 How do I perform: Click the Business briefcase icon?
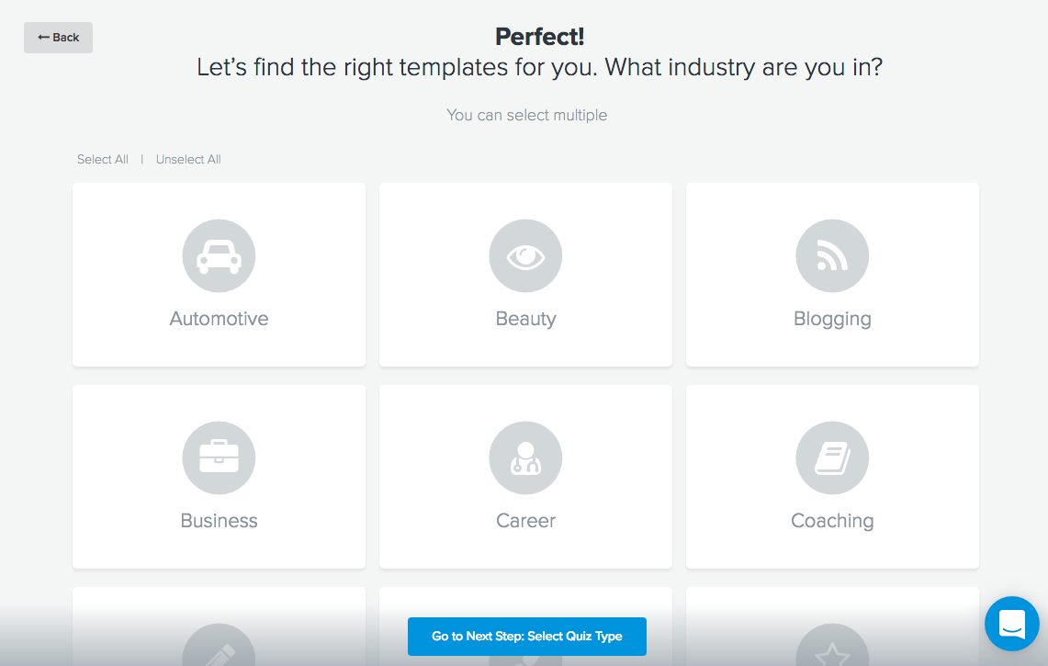[x=219, y=458]
